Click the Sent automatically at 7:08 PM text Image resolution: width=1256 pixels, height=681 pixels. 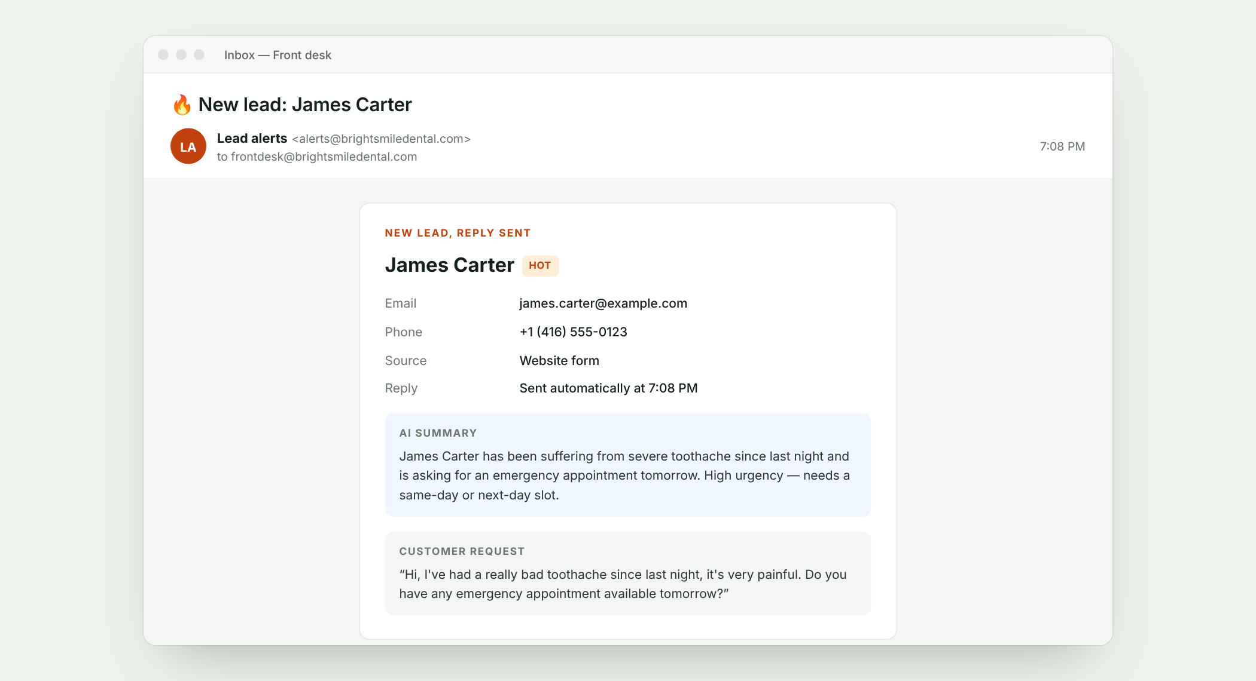(x=608, y=388)
